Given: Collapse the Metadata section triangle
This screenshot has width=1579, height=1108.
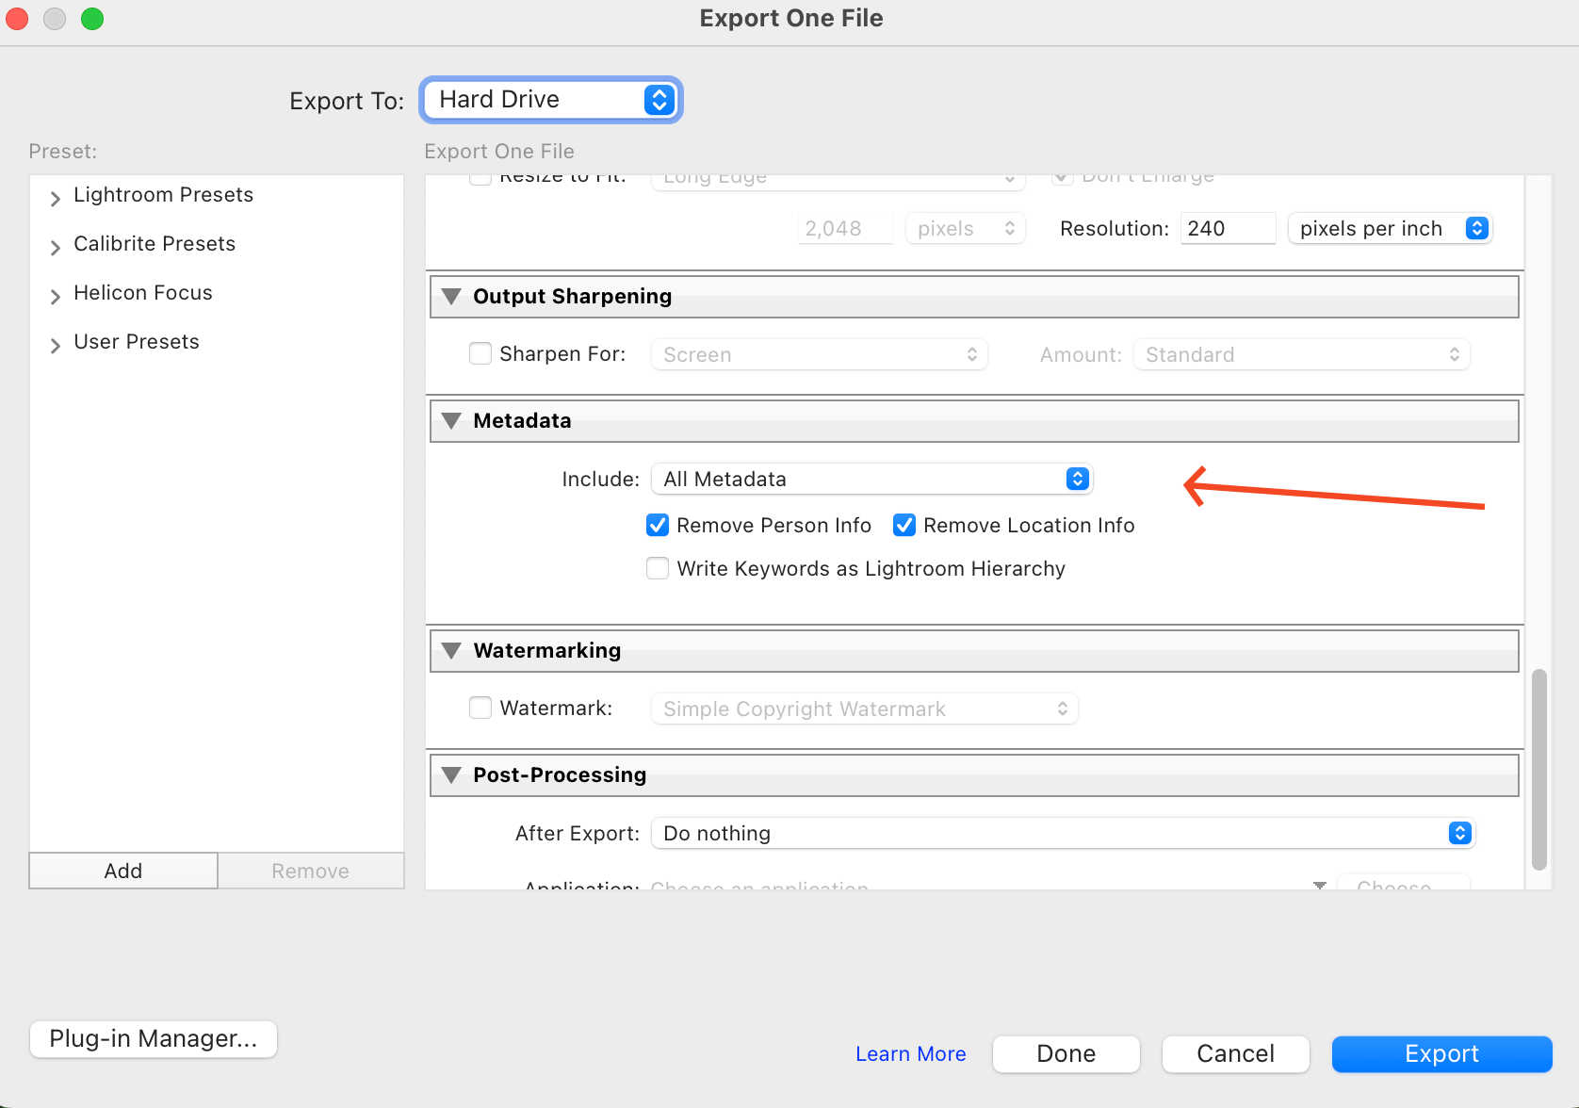Looking at the screenshot, I should point(451,421).
